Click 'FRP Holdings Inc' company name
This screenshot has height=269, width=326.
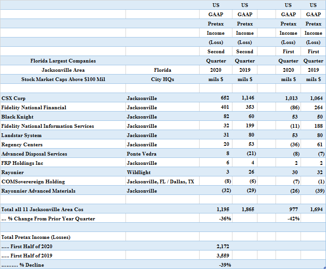click(22, 163)
